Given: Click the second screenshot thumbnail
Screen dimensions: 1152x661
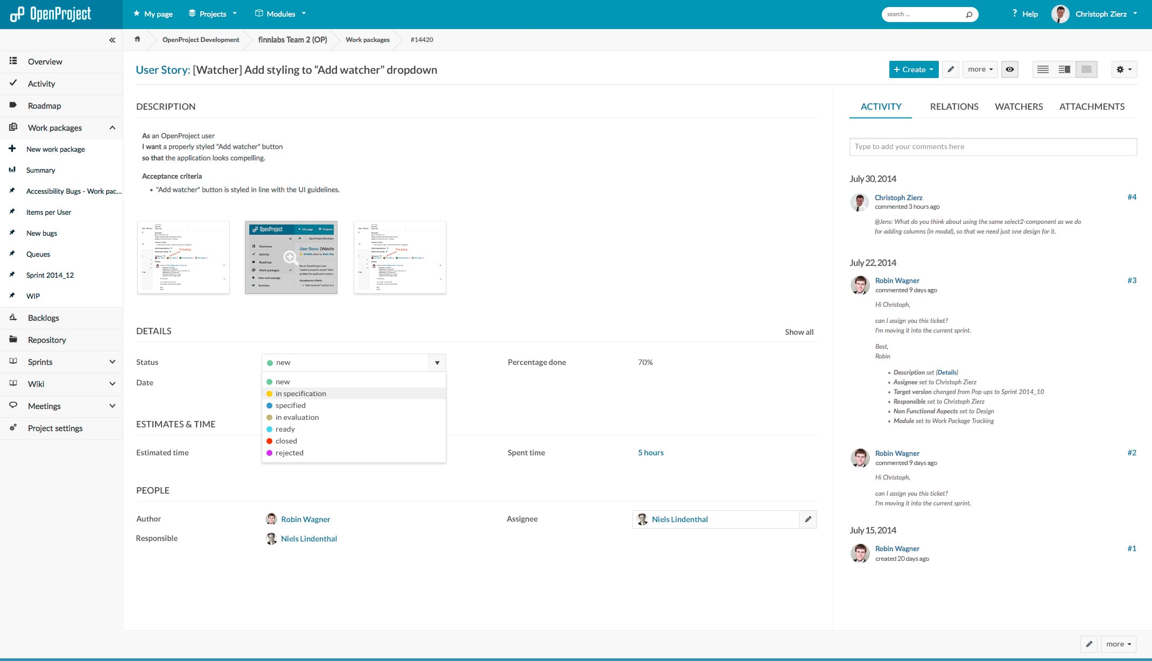Looking at the screenshot, I should (290, 257).
